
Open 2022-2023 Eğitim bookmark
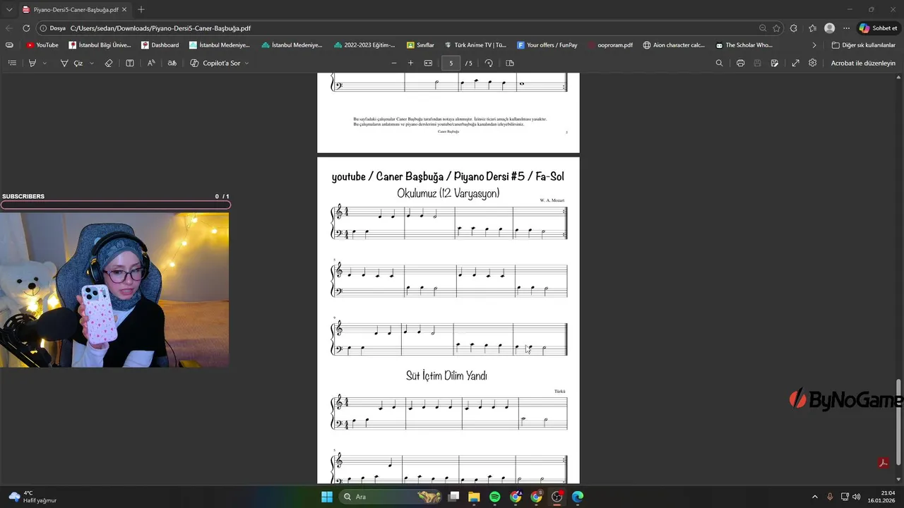(x=364, y=45)
